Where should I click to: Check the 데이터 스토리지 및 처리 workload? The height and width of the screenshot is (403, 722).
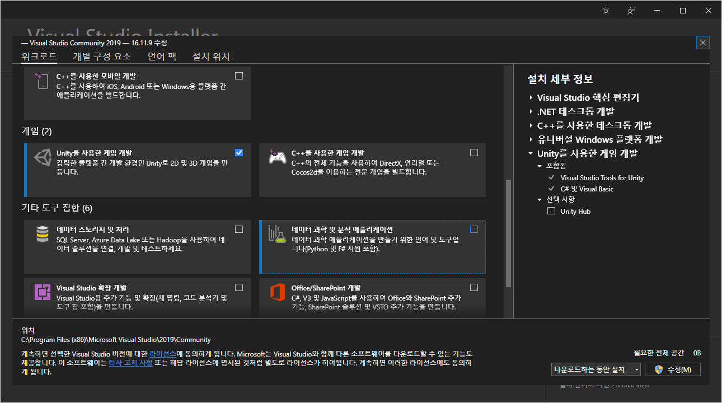(x=239, y=229)
